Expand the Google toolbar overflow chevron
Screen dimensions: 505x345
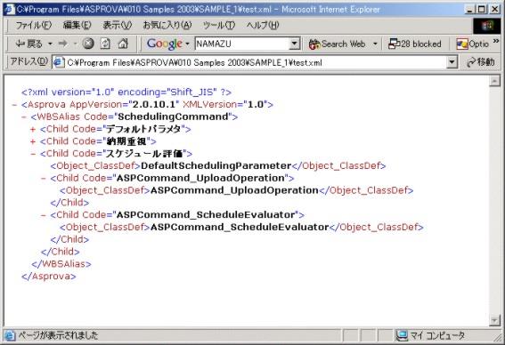point(496,42)
